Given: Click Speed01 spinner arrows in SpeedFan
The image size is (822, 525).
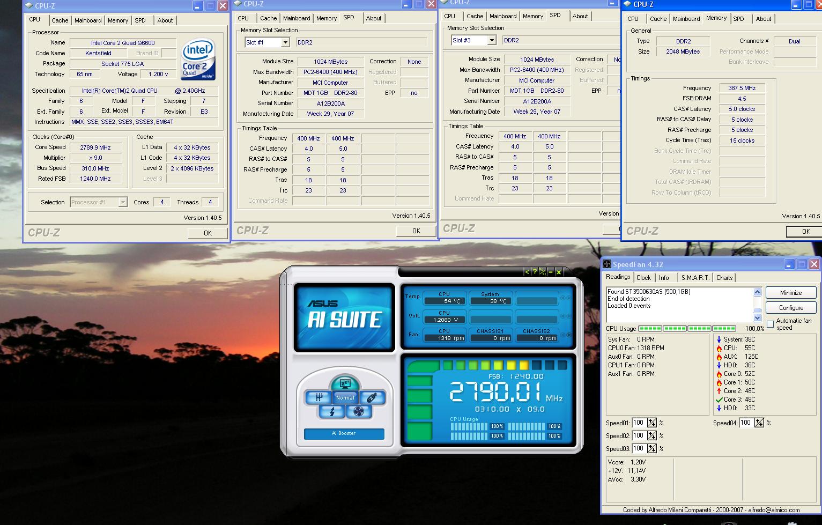Looking at the screenshot, I should tap(652, 423).
